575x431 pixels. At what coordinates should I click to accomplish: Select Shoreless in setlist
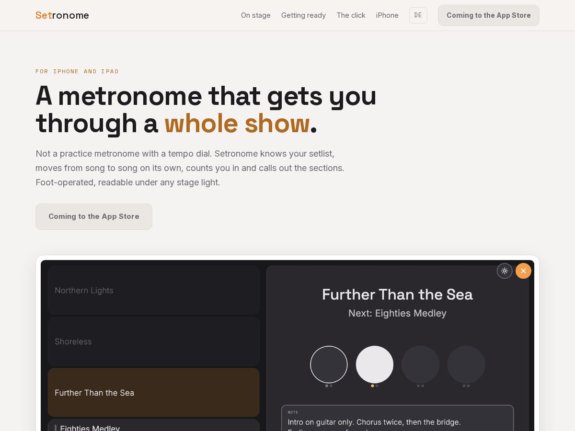tap(154, 341)
